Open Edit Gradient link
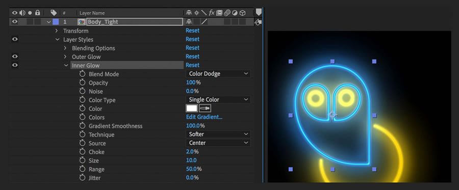459x190 pixels. (x=205, y=117)
